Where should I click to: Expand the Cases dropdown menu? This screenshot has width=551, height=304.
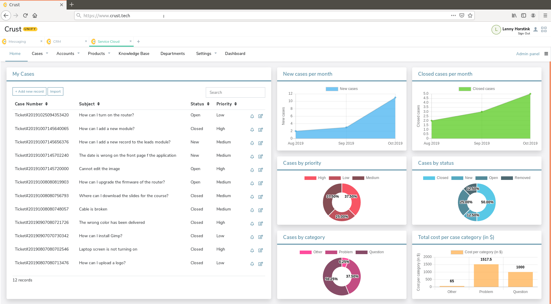[40, 53]
